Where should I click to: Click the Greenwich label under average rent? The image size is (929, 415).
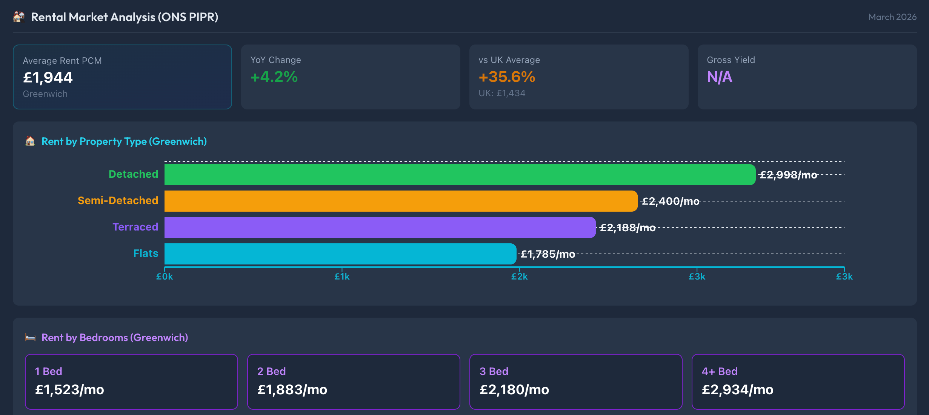pyautogui.click(x=45, y=94)
